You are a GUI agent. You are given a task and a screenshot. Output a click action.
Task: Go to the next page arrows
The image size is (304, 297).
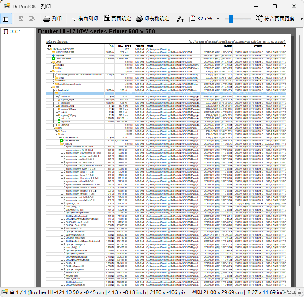click(32, 19)
